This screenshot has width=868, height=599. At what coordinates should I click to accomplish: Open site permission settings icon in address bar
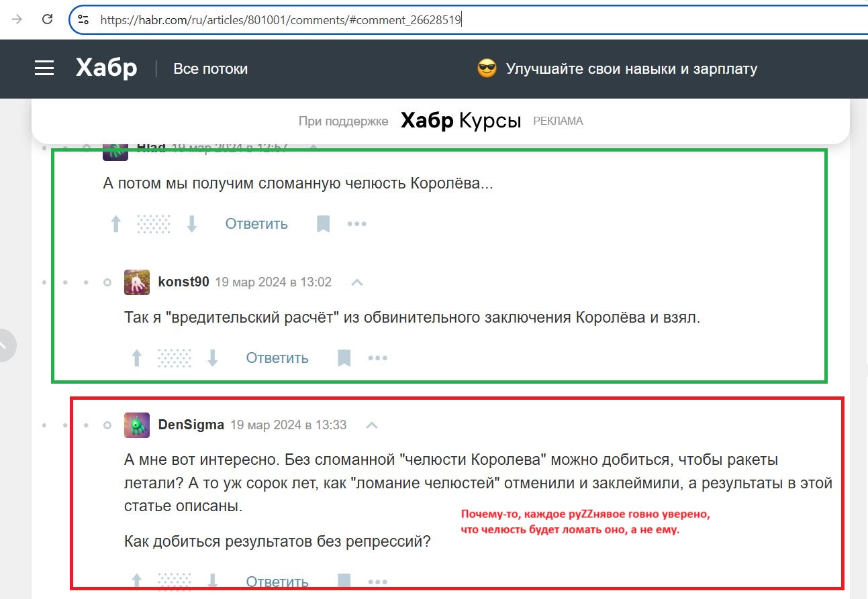coord(83,19)
